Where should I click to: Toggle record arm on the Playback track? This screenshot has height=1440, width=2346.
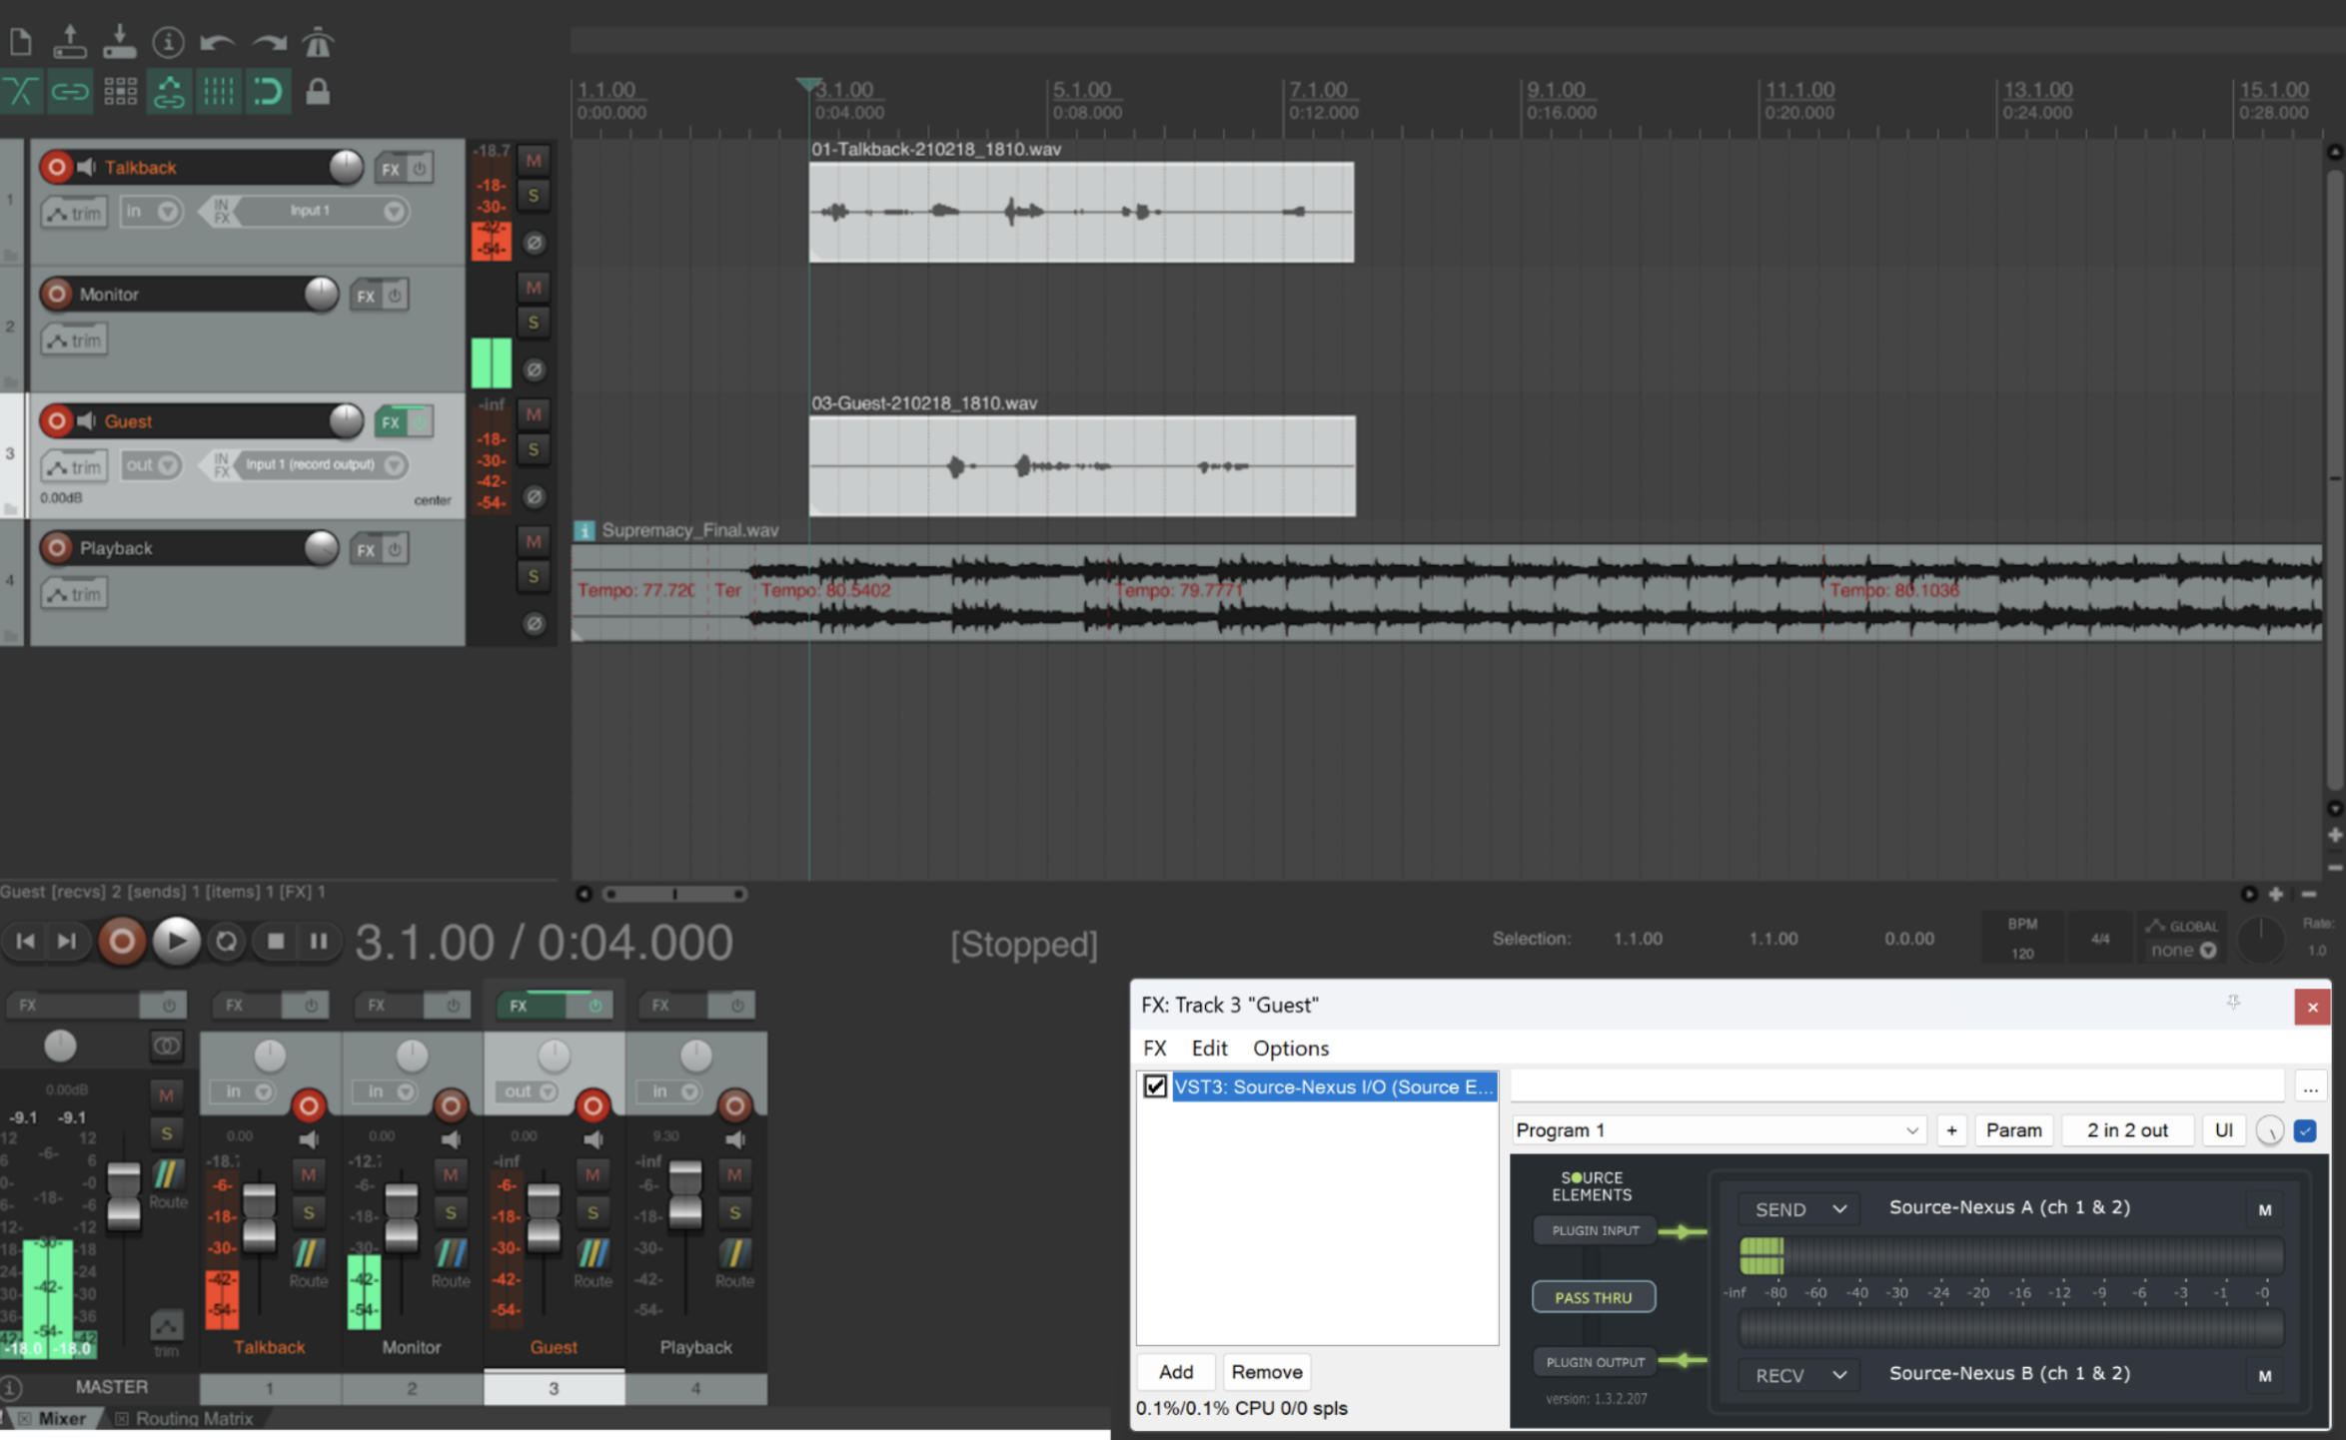57,547
